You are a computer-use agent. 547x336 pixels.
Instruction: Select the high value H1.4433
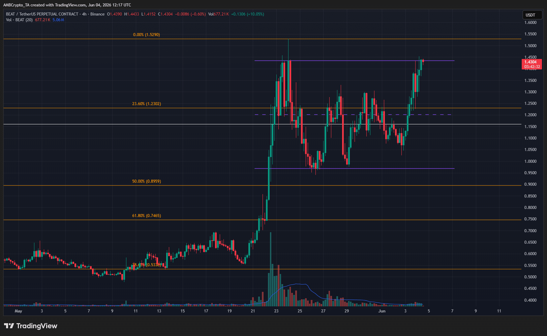coord(132,14)
